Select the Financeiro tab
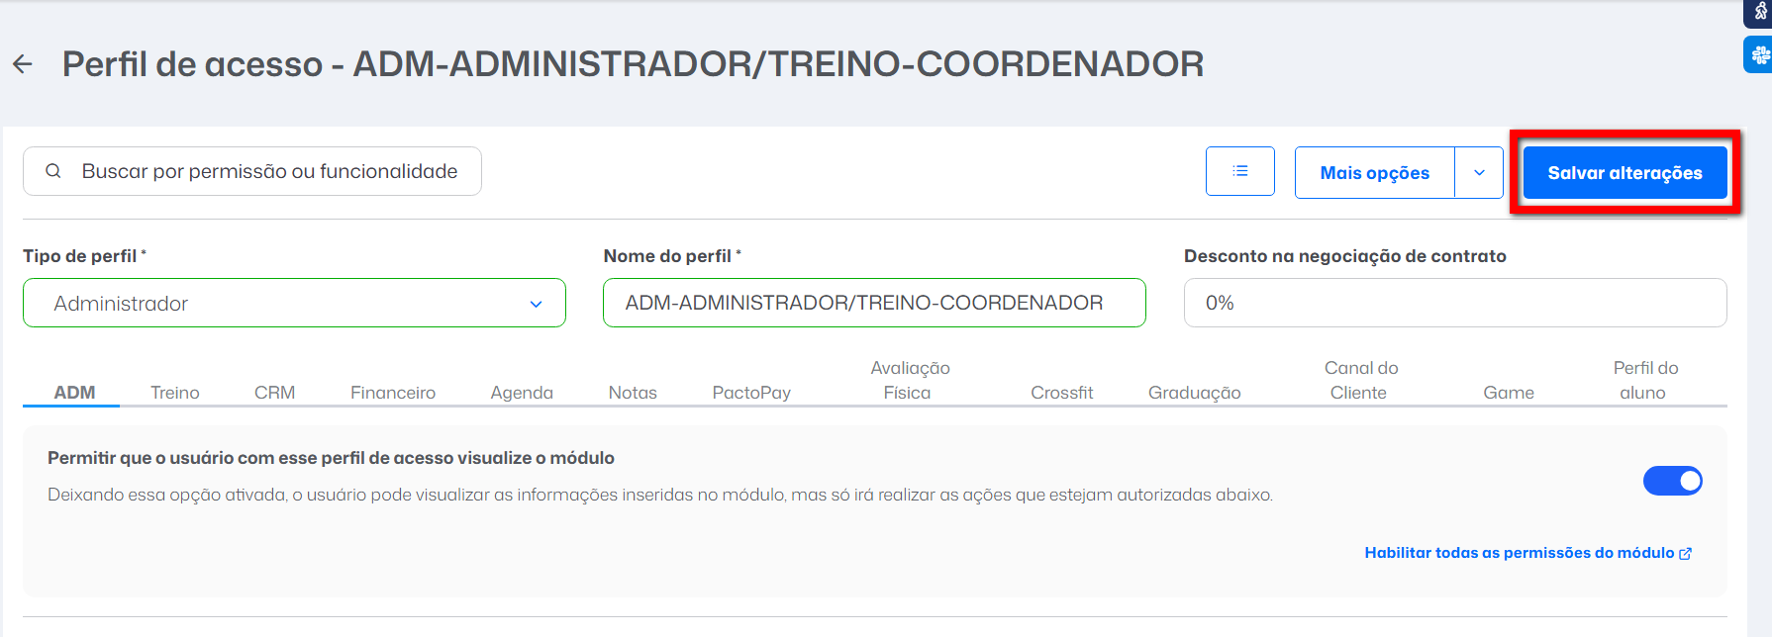Image resolution: width=1772 pixels, height=637 pixels. point(393,393)
